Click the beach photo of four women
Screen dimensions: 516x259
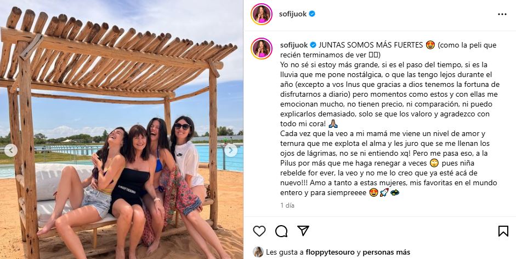point(122,129)
